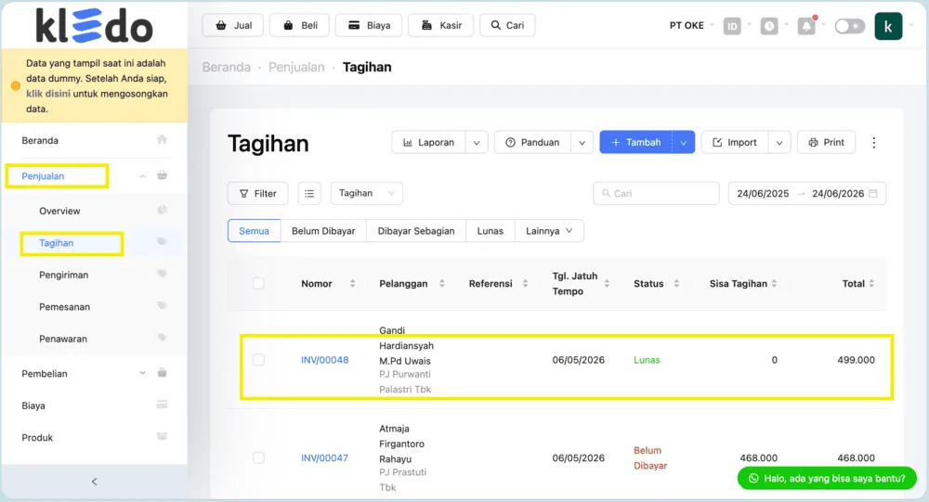
Task: Open the clock history icon
Action: click(x=769, y=26)
